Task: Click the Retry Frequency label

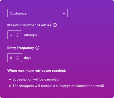Action: pos(20,48)
